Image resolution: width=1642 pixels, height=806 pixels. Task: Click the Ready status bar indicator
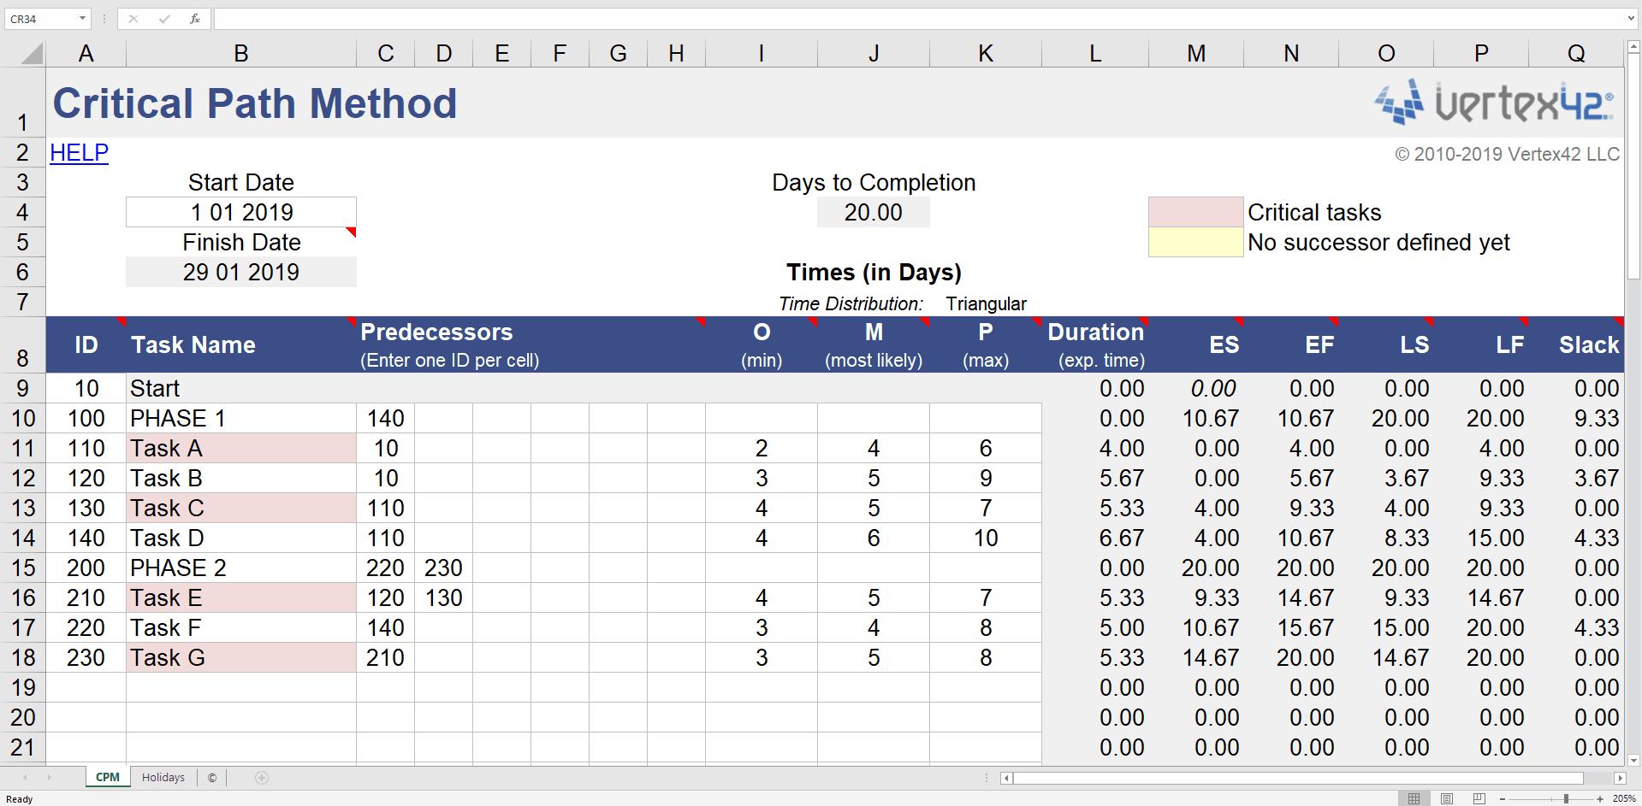[x=20, y=799]
